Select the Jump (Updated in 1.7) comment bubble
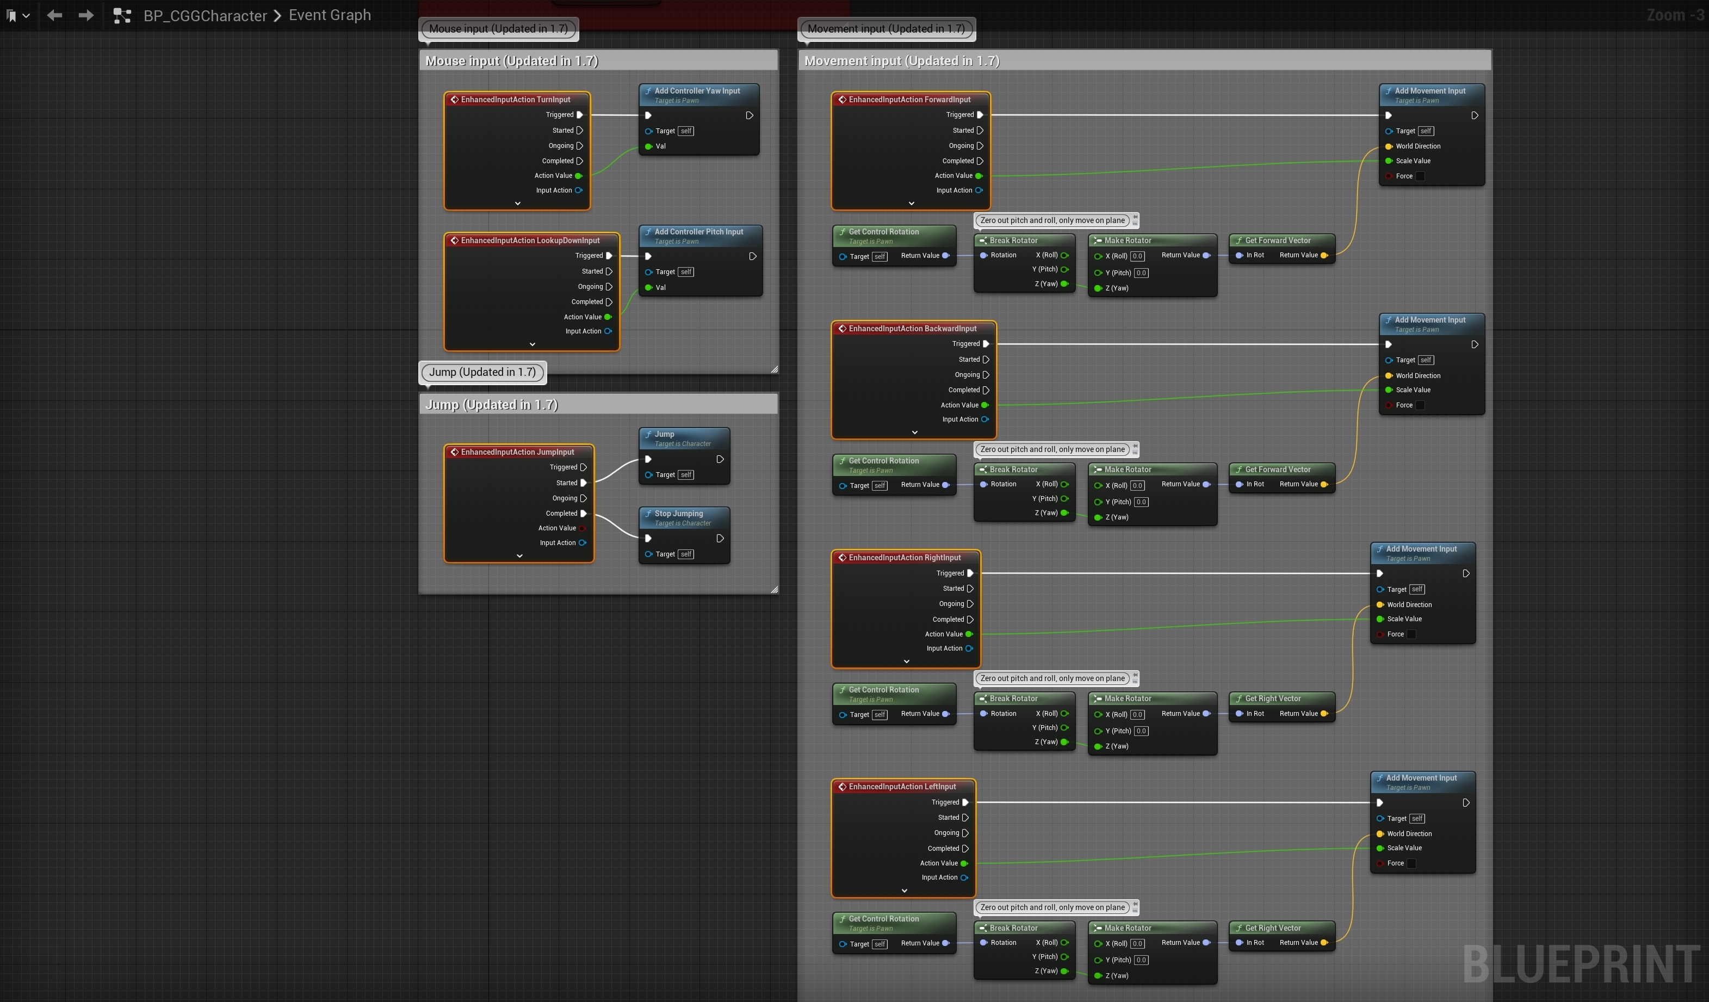 click(482, 372)
